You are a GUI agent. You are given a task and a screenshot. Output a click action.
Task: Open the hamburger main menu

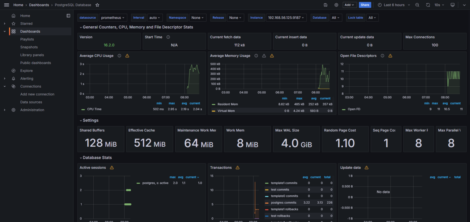coord(6,5)
